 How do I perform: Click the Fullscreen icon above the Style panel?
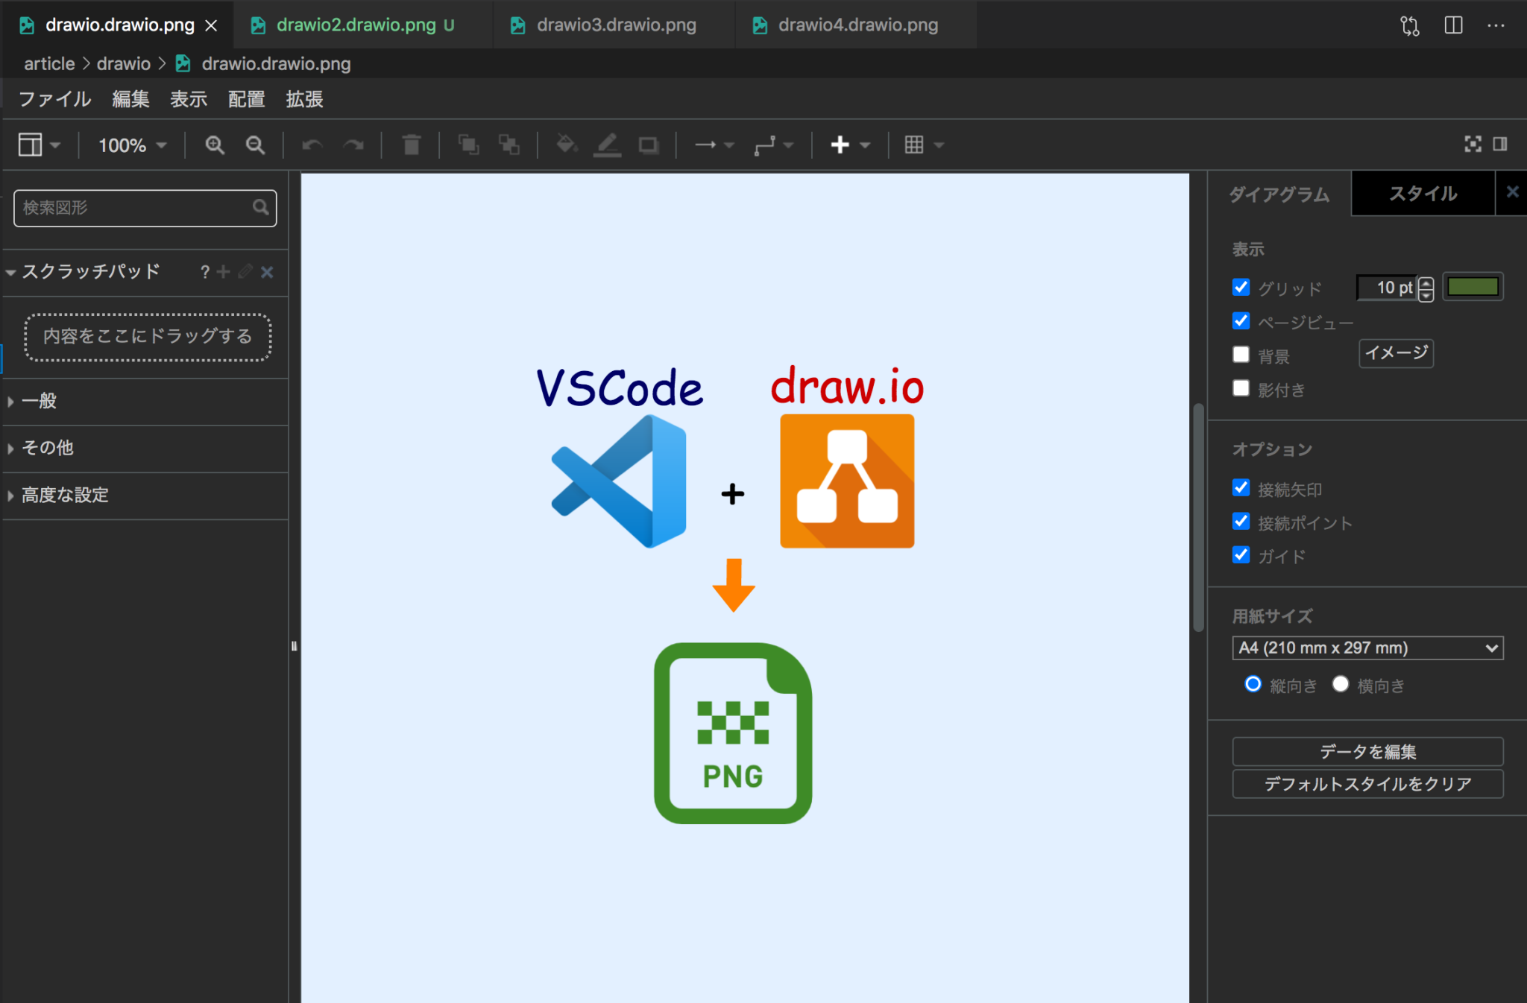click(1473, 144)
